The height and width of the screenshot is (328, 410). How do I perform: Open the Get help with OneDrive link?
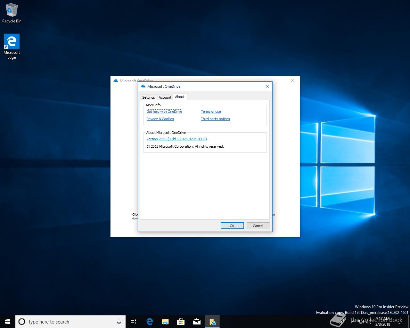point(164,111)
